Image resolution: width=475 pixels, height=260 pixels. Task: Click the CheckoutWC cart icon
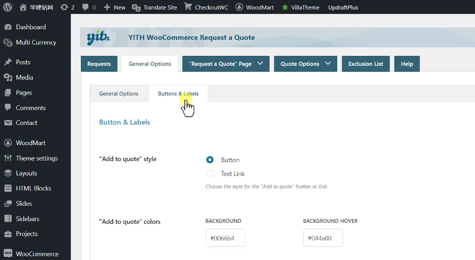click(x=188, y=7)
